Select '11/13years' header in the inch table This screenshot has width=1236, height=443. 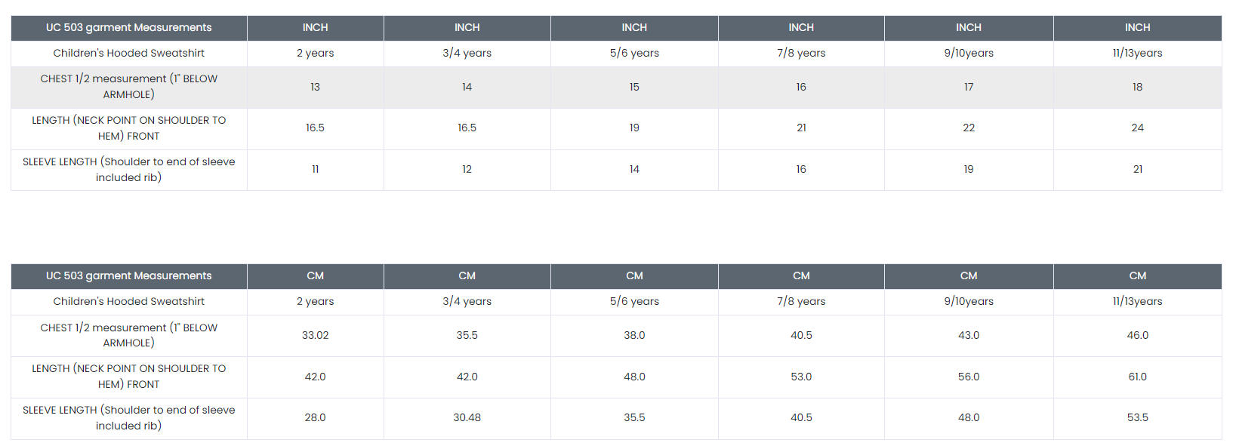(x=1137, y=53)
